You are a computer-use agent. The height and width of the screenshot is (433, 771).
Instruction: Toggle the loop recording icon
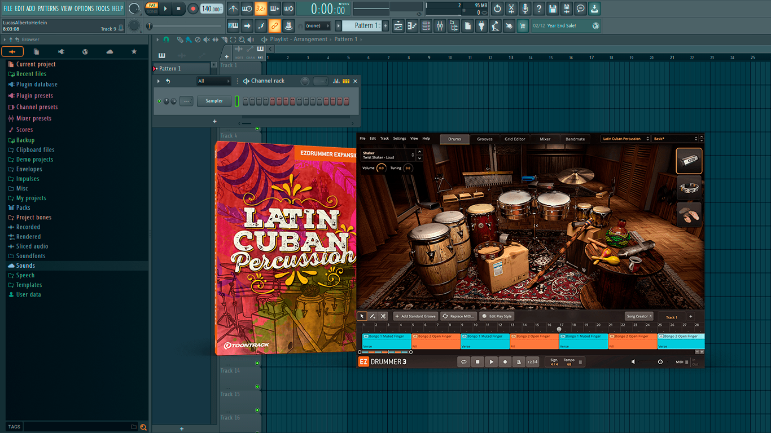pyautogui.click(x=288, y=8)
